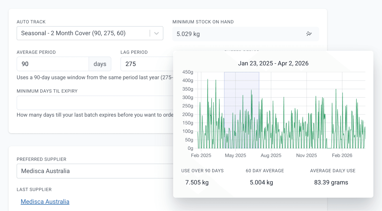Click the Lag Period field showing 275

click(147, 64)
